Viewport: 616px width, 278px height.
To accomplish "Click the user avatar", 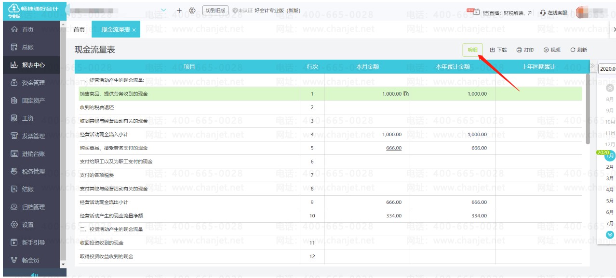I will [583, 12].
